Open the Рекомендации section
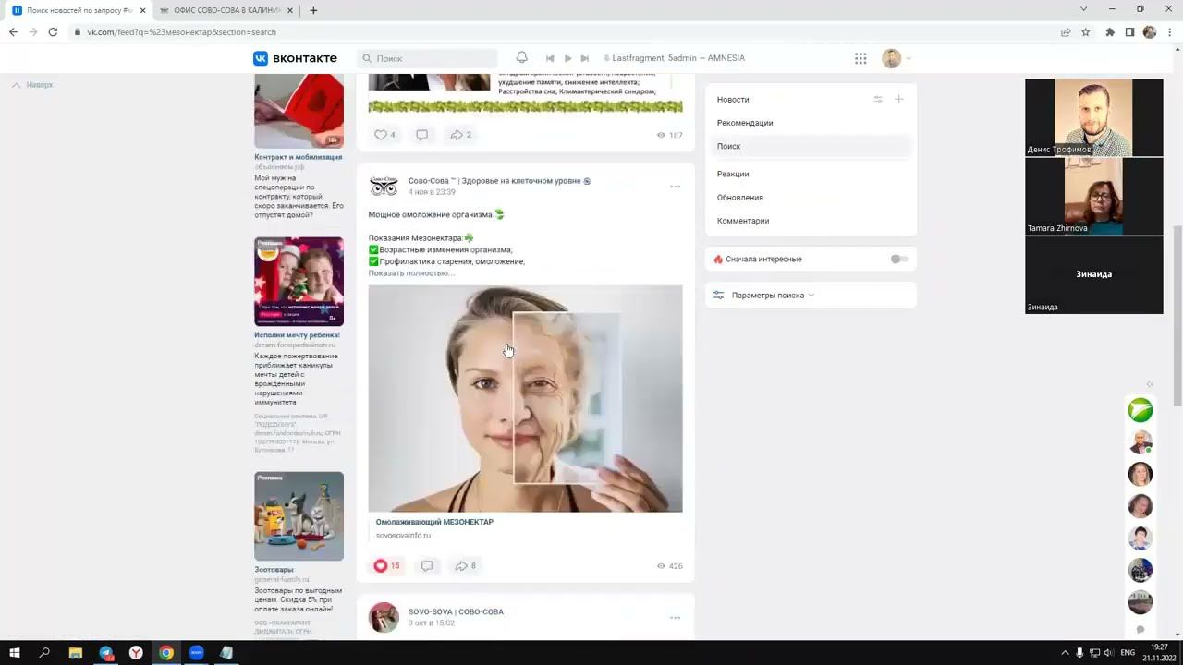 (x=745, y=123)
